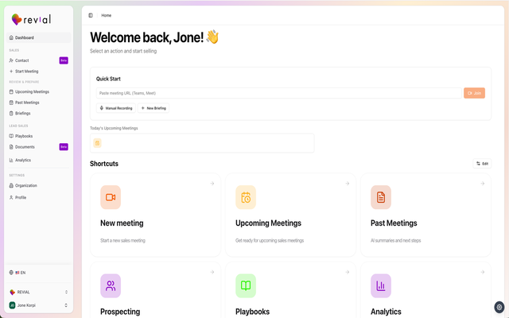Toggle the sidebar panel icon
This screenshot has height=318, width=509.
click(x=91, y=15)
